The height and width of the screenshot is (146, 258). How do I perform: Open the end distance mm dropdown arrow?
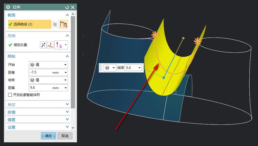[x=66, y=88]
